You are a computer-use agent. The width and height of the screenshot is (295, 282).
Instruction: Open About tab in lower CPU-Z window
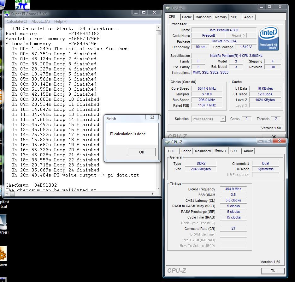[248, 151]
